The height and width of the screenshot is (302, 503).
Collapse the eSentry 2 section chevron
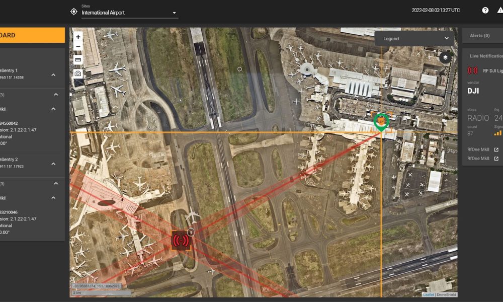coord(54,164)
